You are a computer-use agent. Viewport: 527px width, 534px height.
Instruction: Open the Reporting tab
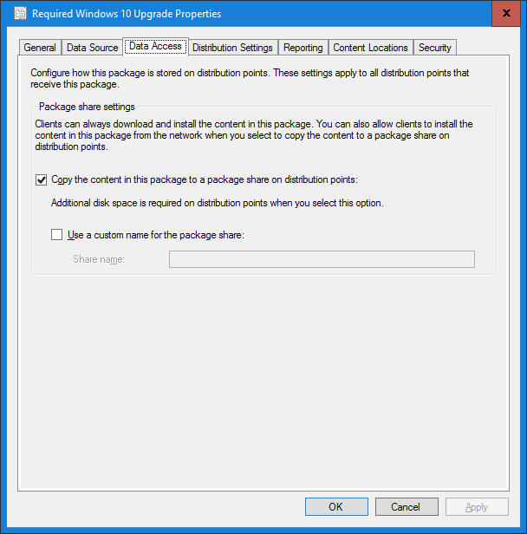[x=303, y=48]
